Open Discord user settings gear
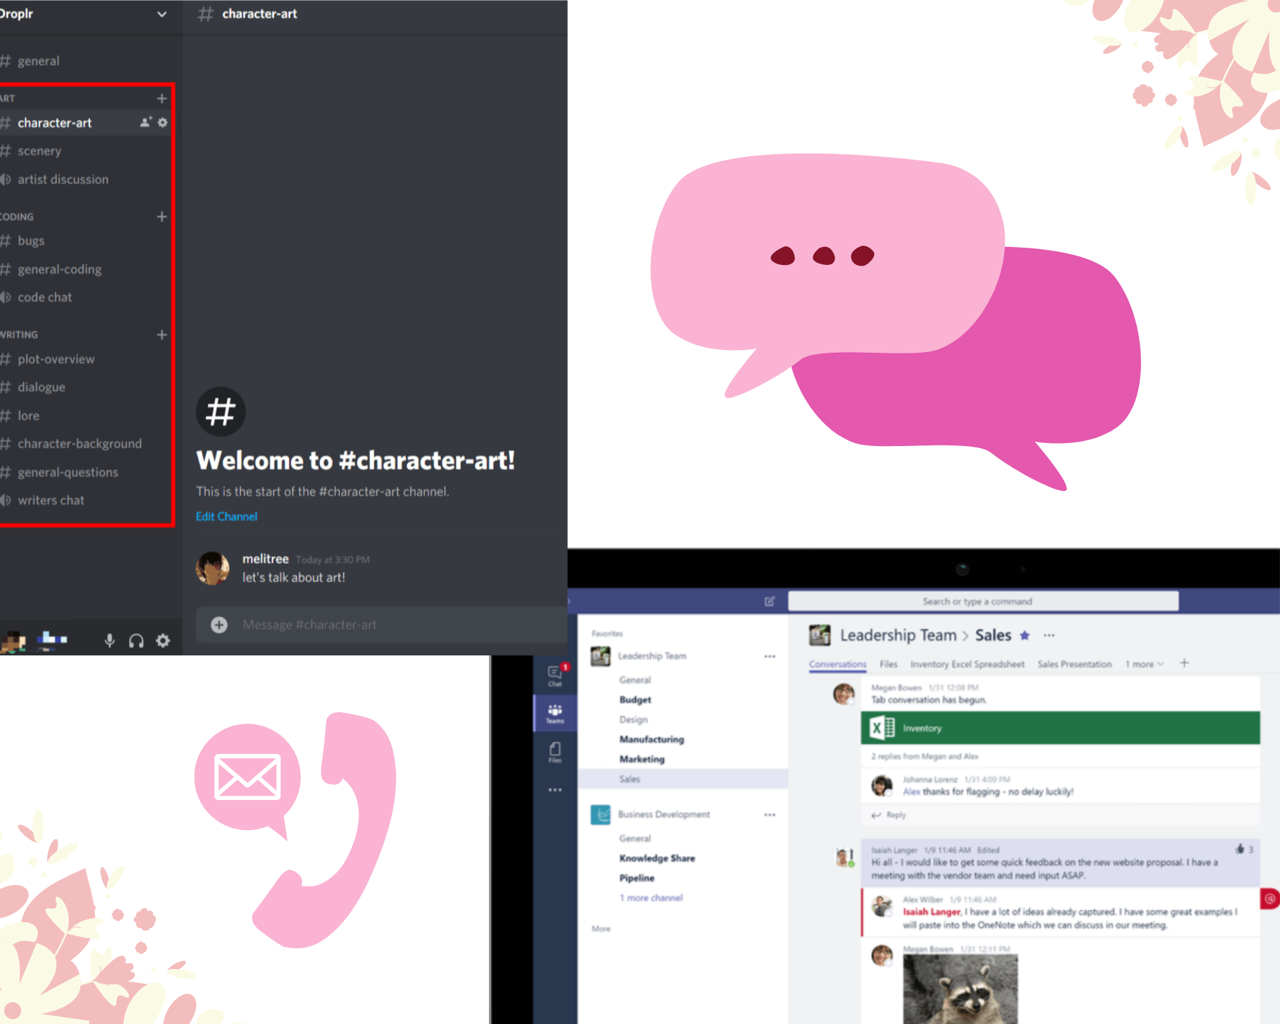 coord(163,640)
